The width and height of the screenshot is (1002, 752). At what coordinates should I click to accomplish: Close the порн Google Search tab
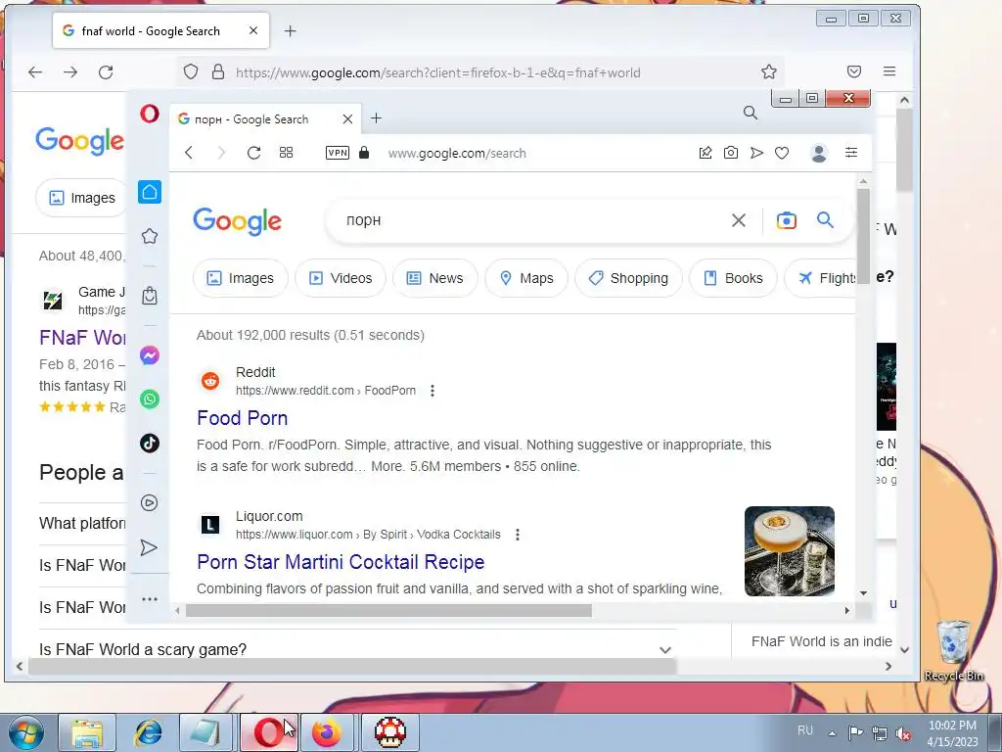347,118
